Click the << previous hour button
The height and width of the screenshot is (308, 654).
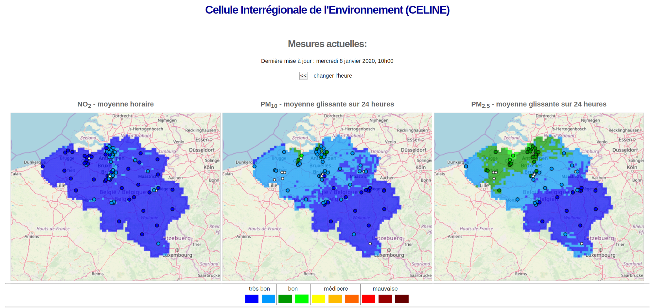[x=303, y=76]
